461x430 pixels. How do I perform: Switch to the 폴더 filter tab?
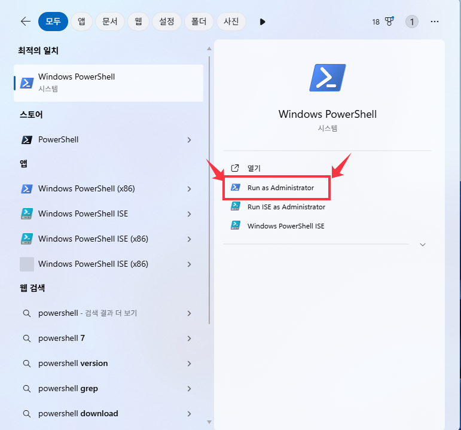[x=199, y=22]
